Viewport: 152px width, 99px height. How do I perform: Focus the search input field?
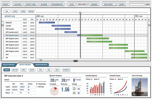137,5
